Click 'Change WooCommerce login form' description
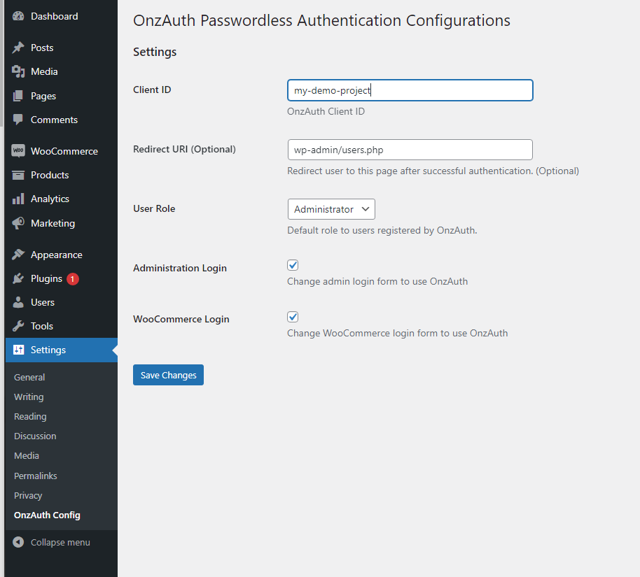The image size is (640, 577). [397, 333]
